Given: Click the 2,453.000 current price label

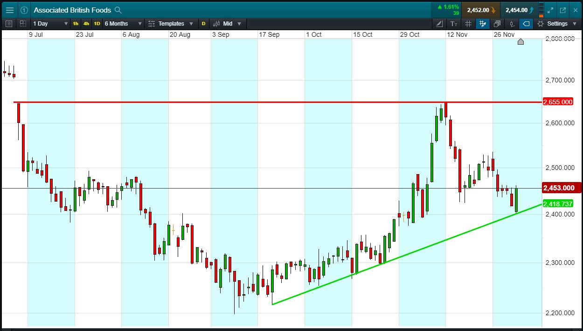Looking at the screenshot, I should tap(561, 188).
